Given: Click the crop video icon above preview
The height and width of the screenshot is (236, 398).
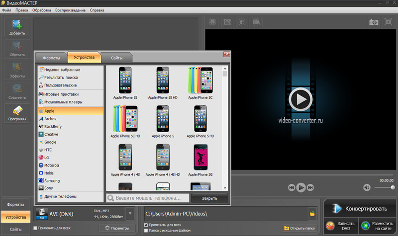Looking at the screenshot, I should (x=212, y=22).
